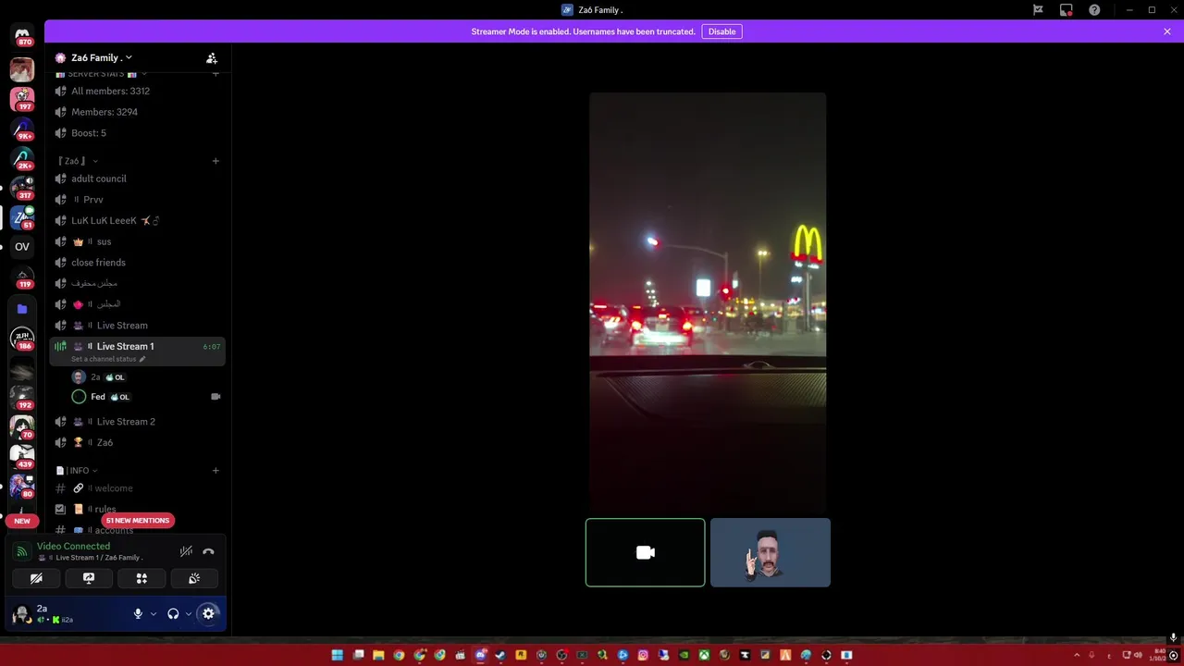Open the server folder icon in sidebar
Viewport: 1184px width, 666px height.
[x=22, y=309]
